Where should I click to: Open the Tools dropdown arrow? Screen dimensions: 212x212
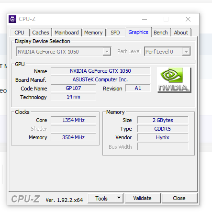(119, 198)
